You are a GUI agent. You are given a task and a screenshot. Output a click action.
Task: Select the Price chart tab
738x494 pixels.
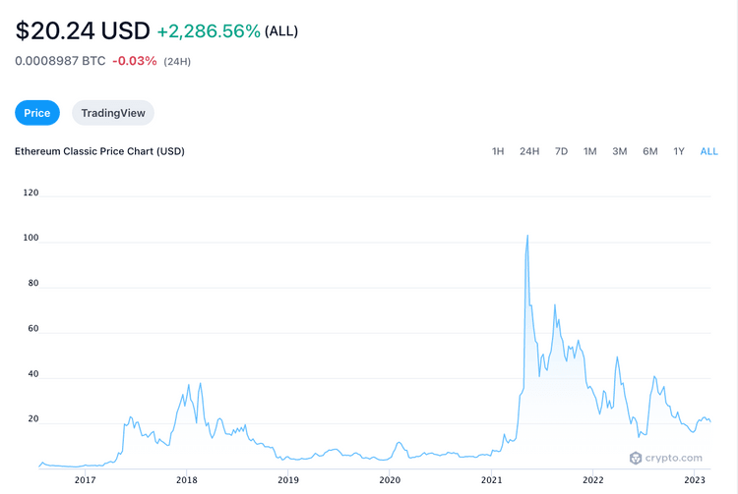37,113
